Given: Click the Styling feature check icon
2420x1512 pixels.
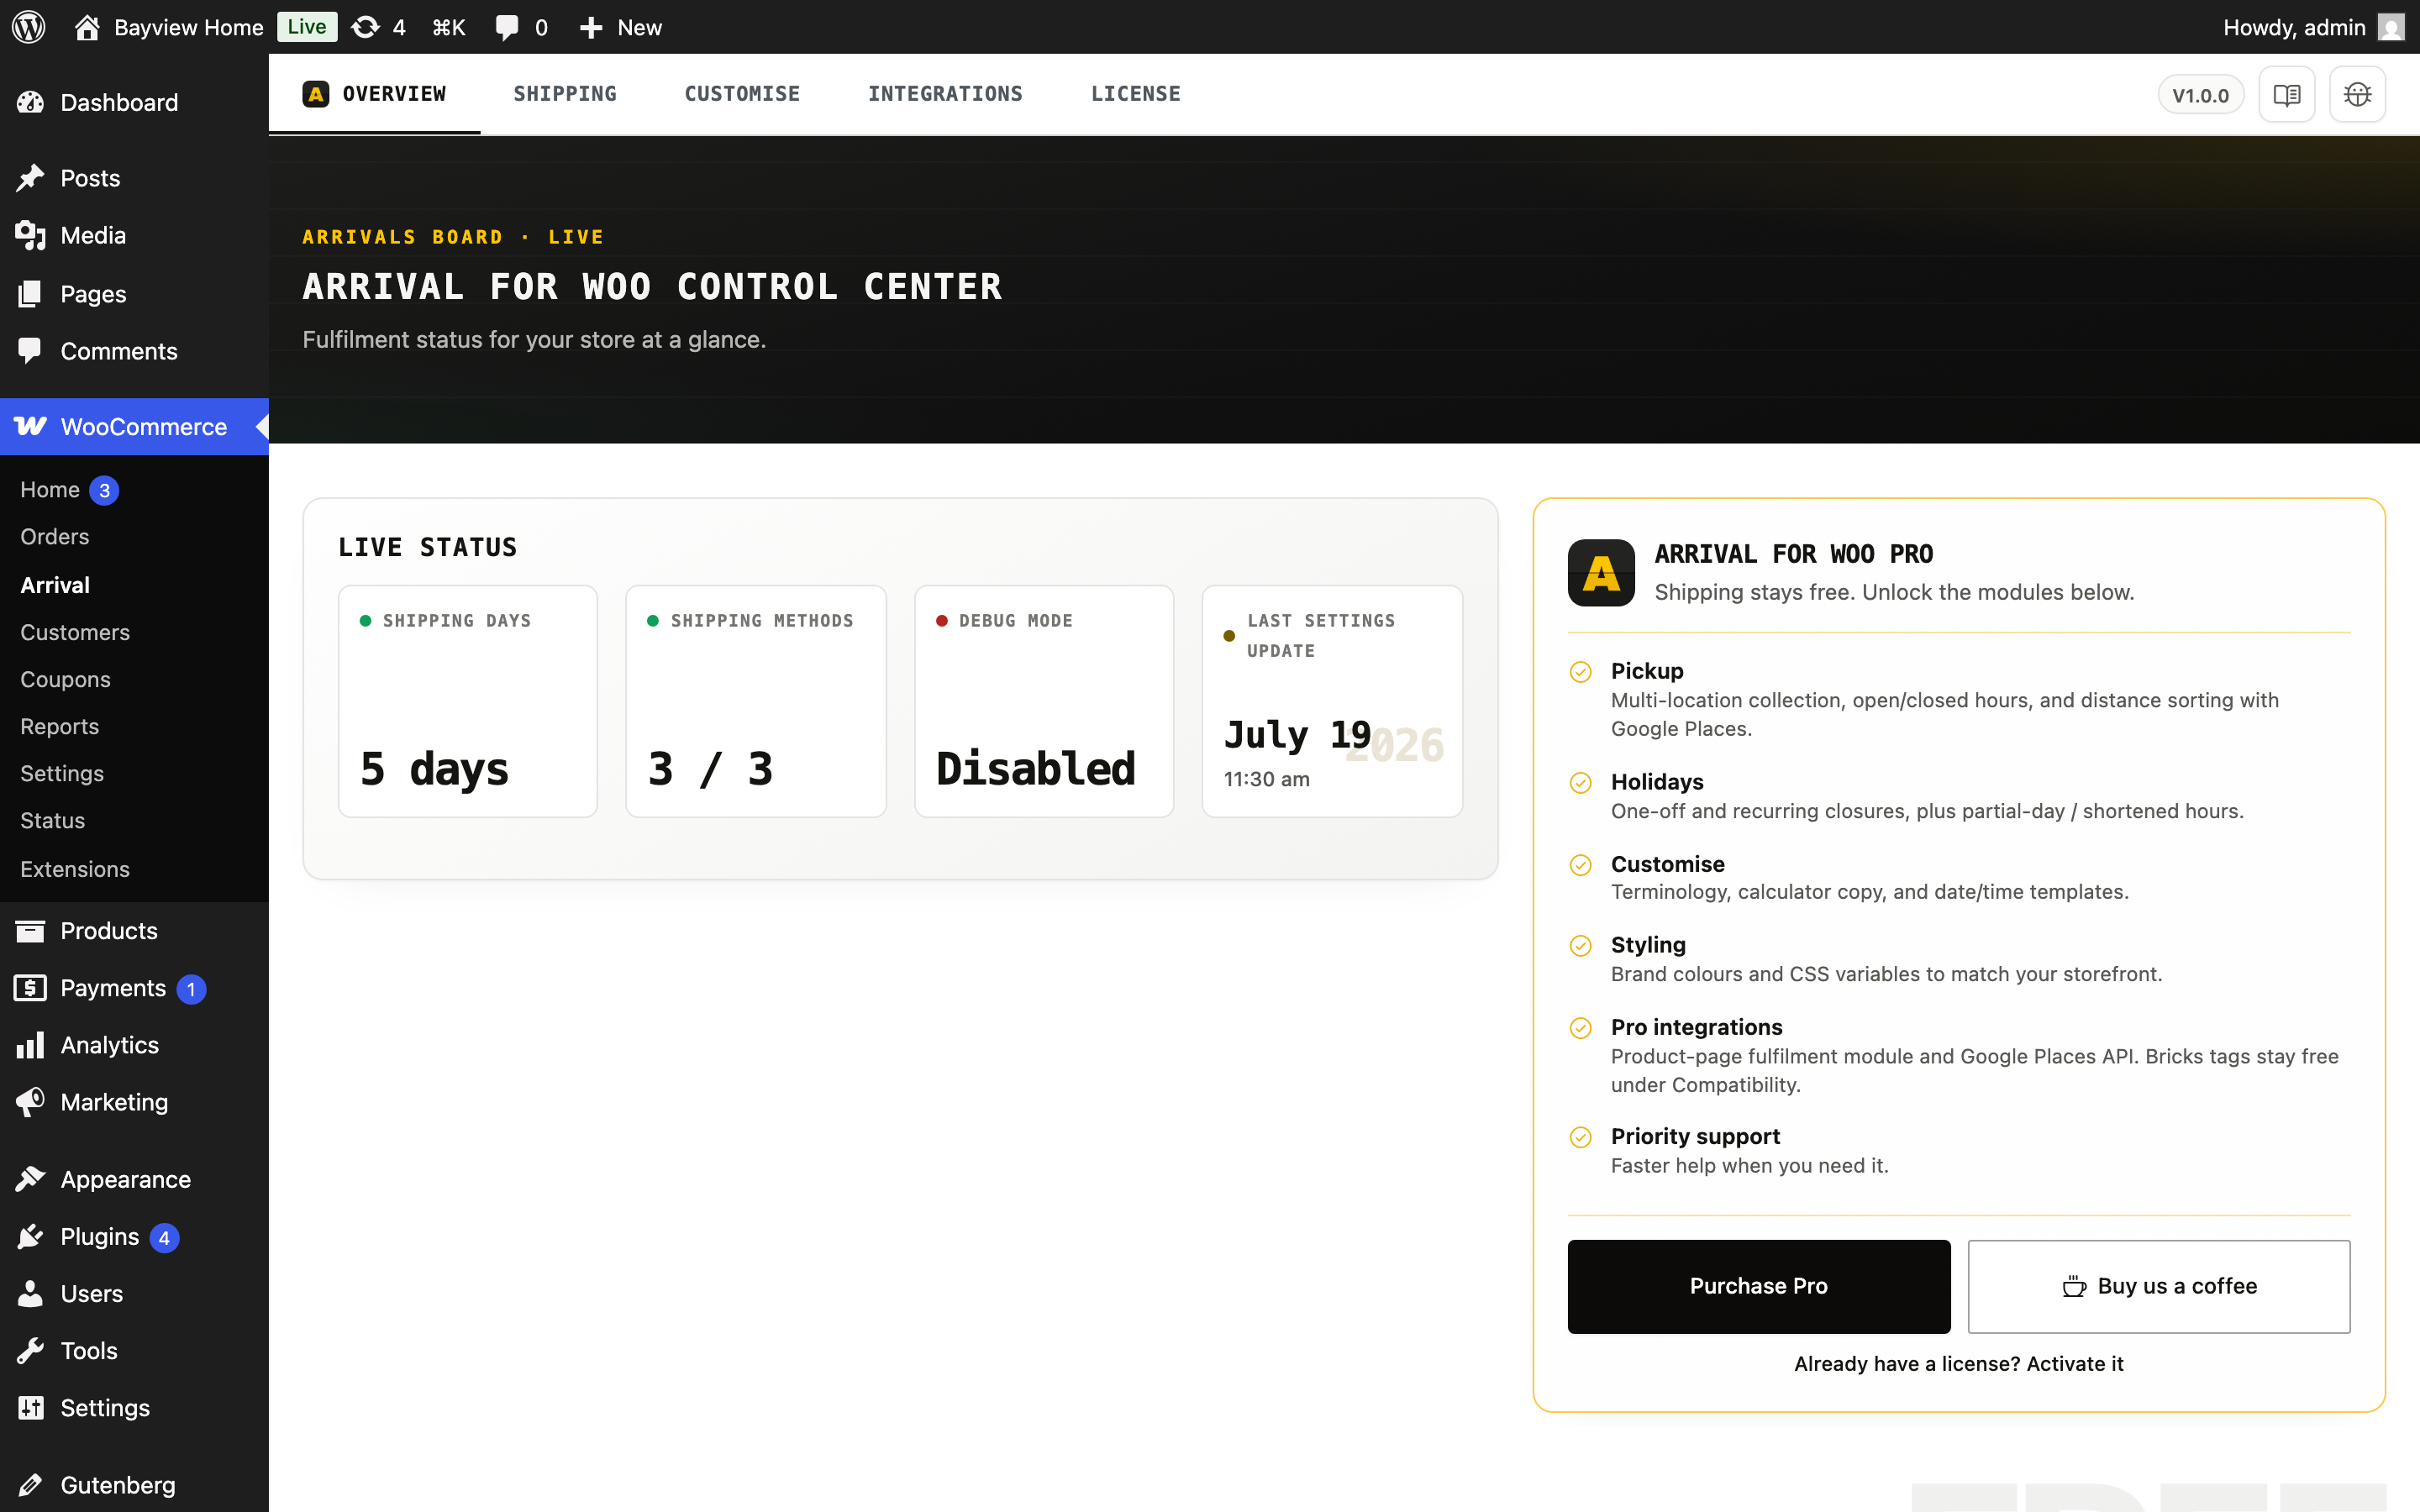Looking at the screenshot, I should pos(1580,945).
